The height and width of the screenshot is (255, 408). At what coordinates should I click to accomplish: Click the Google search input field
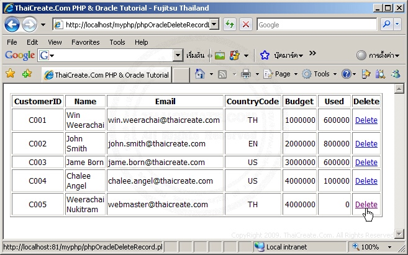(x=315, y=25)
